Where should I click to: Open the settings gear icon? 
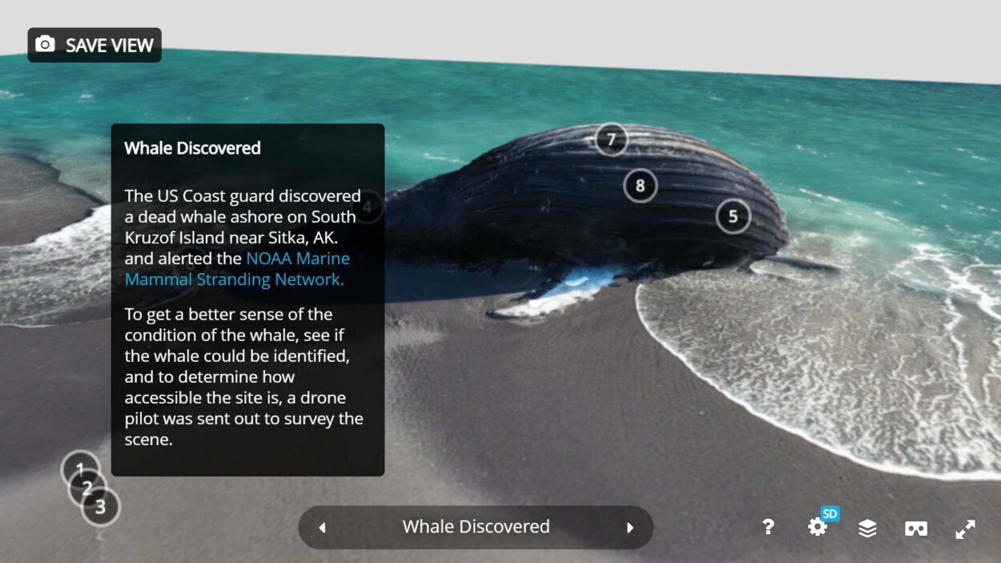[817, 527]
